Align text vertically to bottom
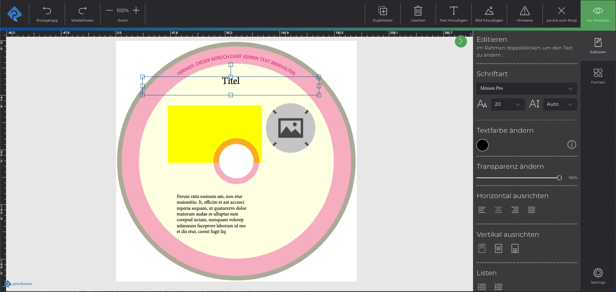Screen dimensions: 616x292 point(515,249)
